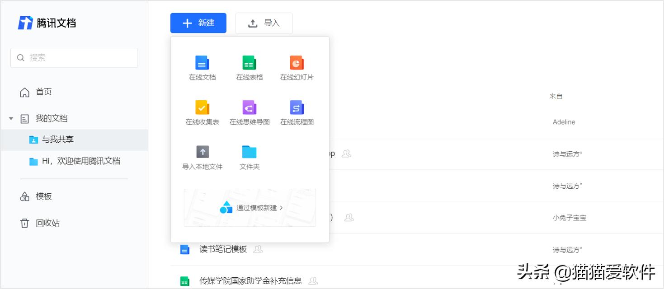664x289 pixels.
Task: Expand sharing members of 读书笔记模板
Action: pos(258,249)
